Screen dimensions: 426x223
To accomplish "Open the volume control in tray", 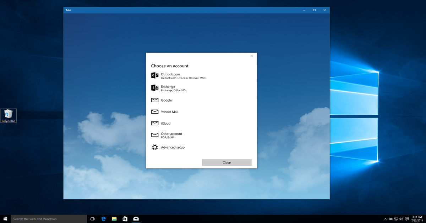I will pyautogui.click(x=401, y=219).
